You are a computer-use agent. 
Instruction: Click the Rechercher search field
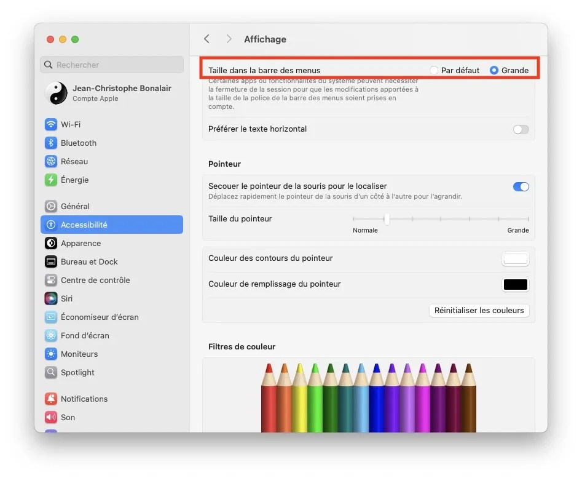[112, 65]
